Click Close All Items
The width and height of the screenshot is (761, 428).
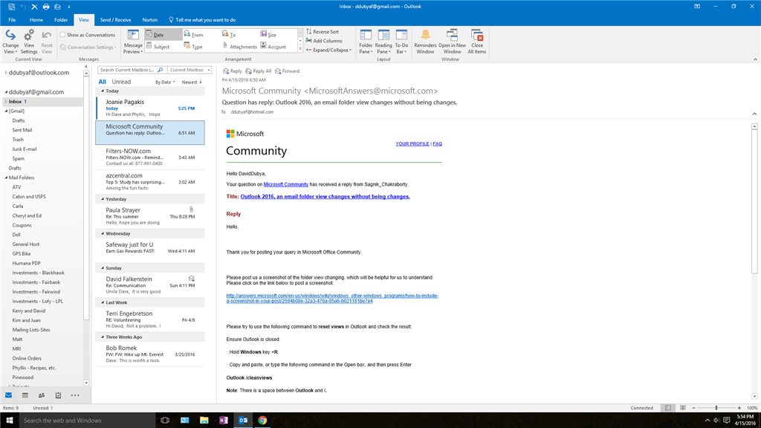point(476,42)
